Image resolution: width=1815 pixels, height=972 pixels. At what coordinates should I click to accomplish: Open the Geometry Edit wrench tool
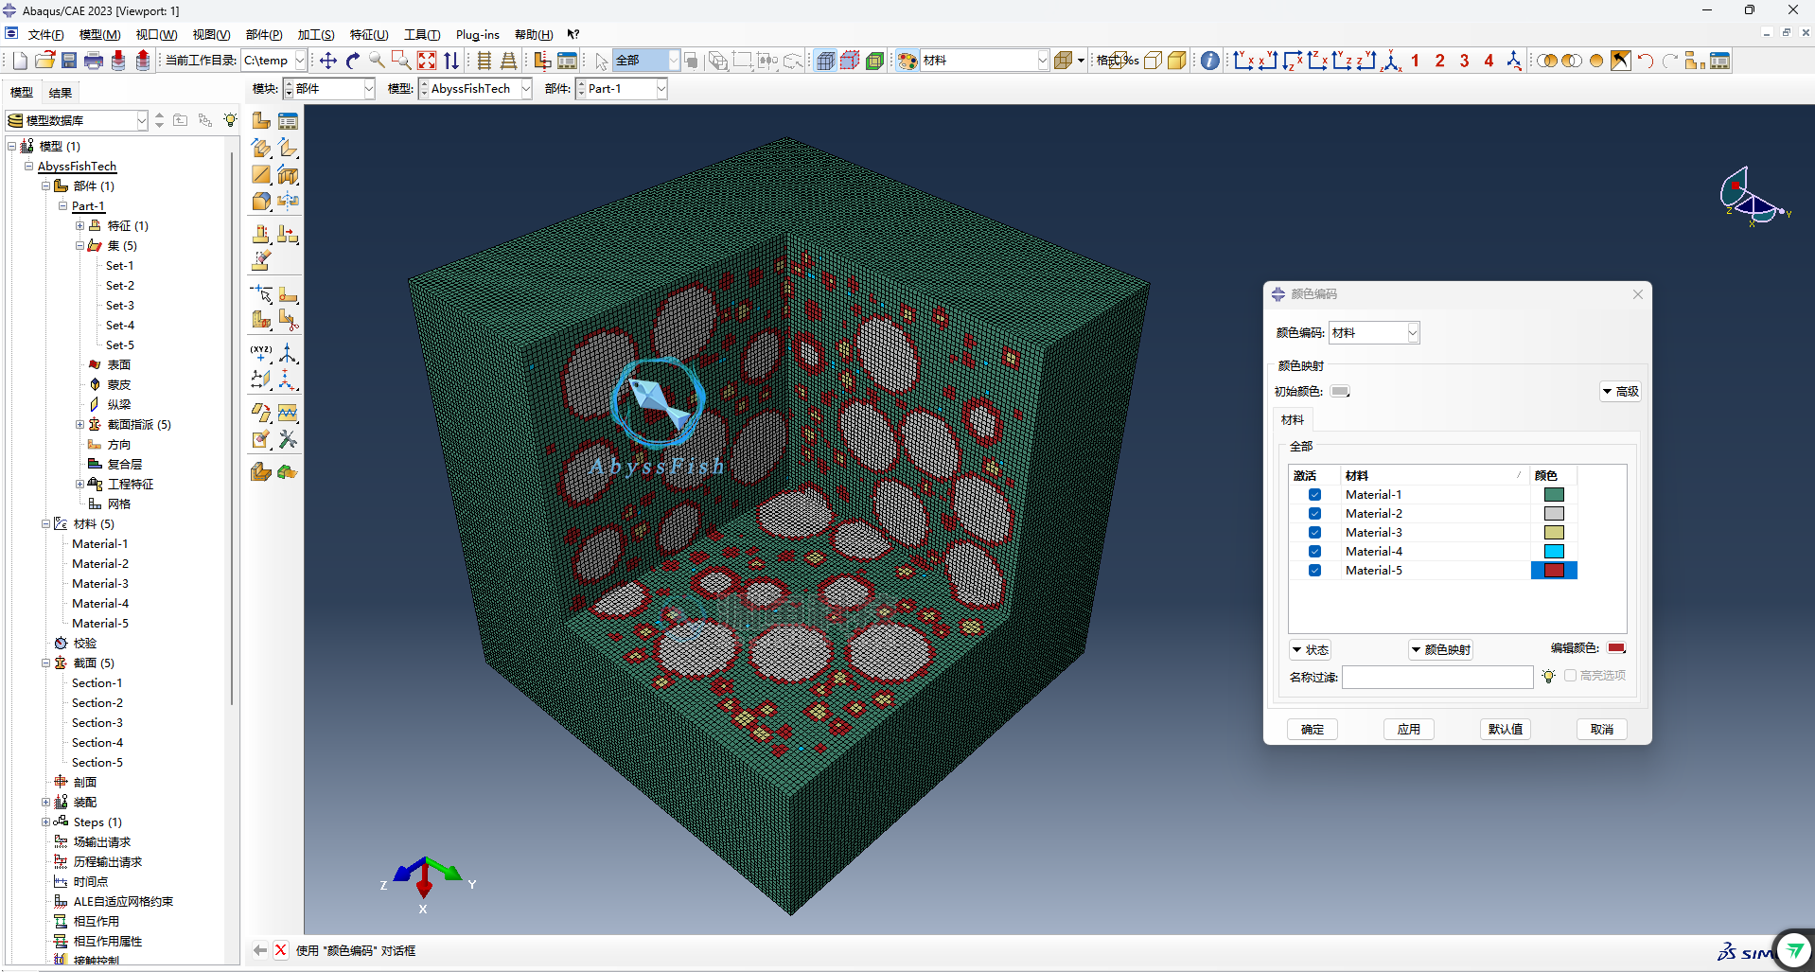tap(289, 439)
